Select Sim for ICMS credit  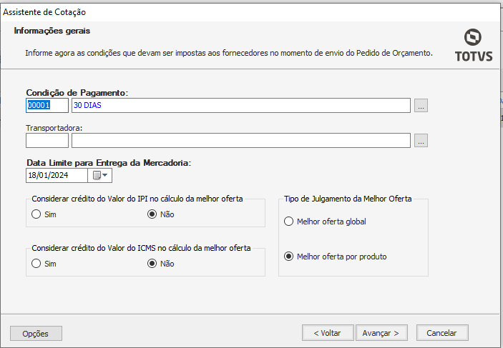tap(36, 263)
